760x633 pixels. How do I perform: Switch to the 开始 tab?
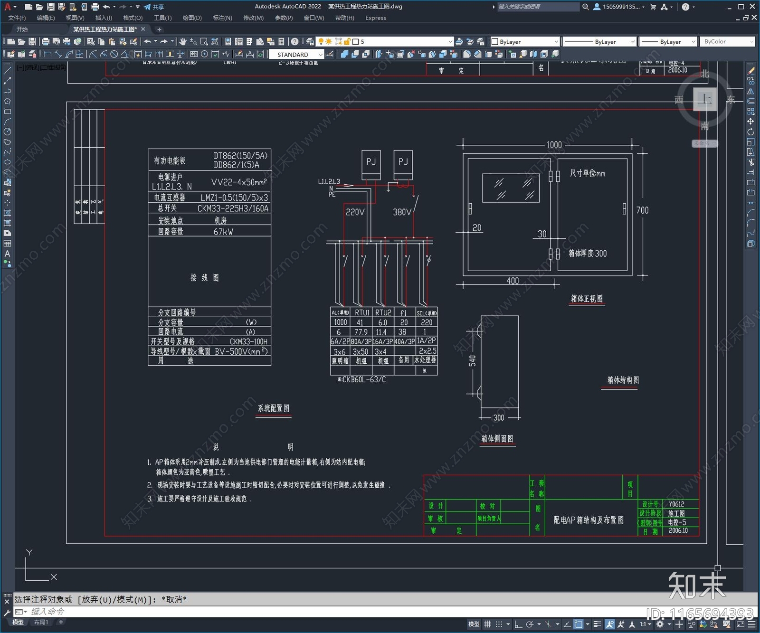point(22,29)
